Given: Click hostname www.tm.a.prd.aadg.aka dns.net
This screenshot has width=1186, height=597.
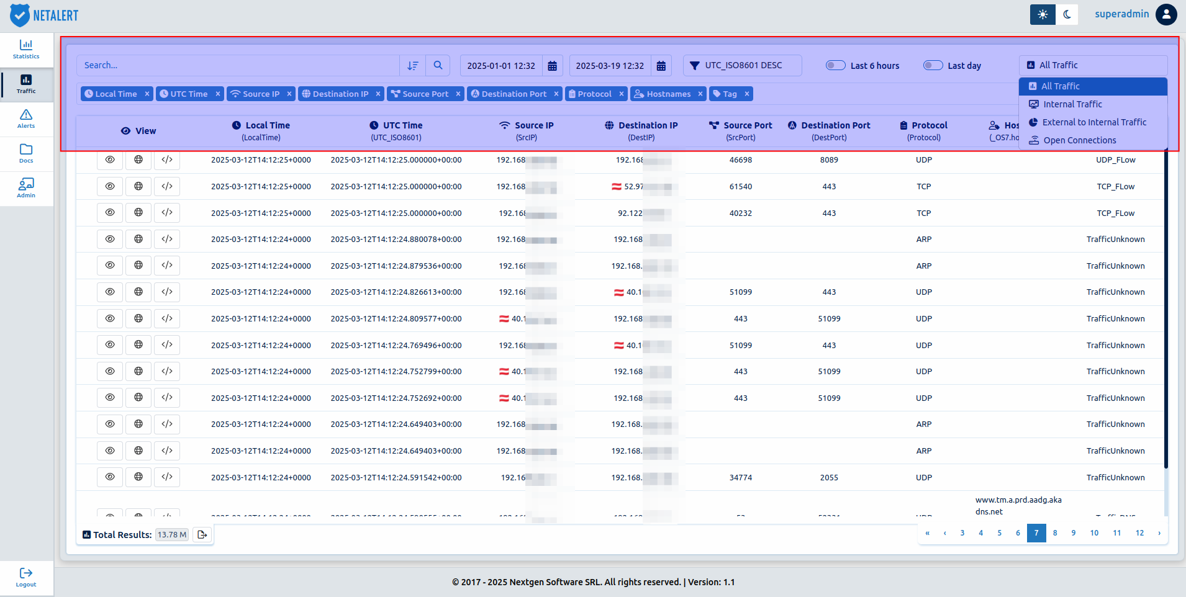Looking at the screenshot, I should [x=1018, y=506].
